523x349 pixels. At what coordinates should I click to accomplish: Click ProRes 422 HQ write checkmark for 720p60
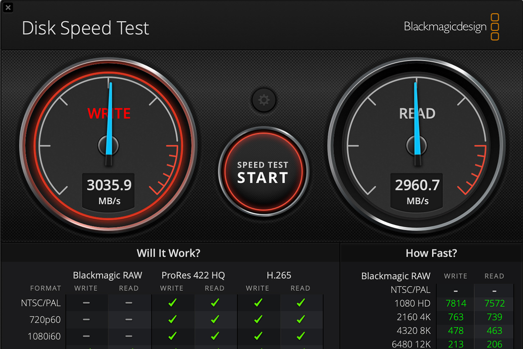pyautogui.click(x=172, y=319)
